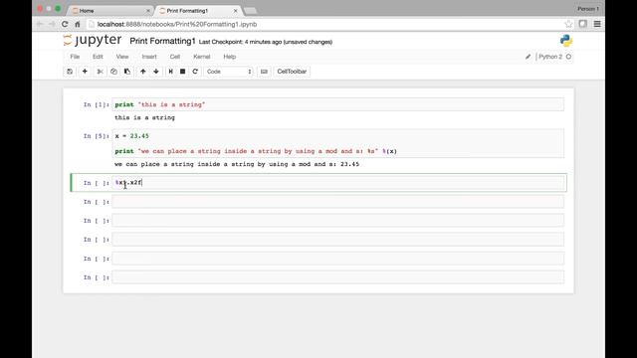Open a new browser tab

[x=251, y=11]
